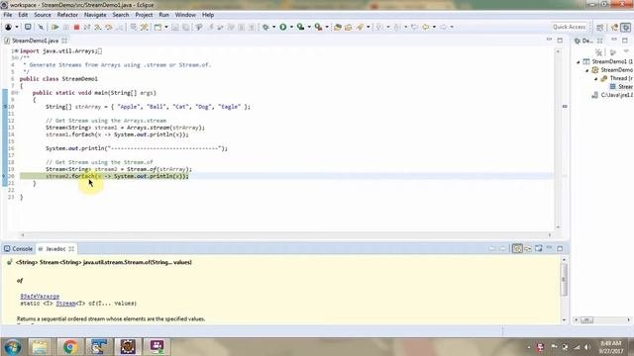Open File Explorer from the taskbar
The height and width of the screenshot is (356, 634).
pos(40,347)
